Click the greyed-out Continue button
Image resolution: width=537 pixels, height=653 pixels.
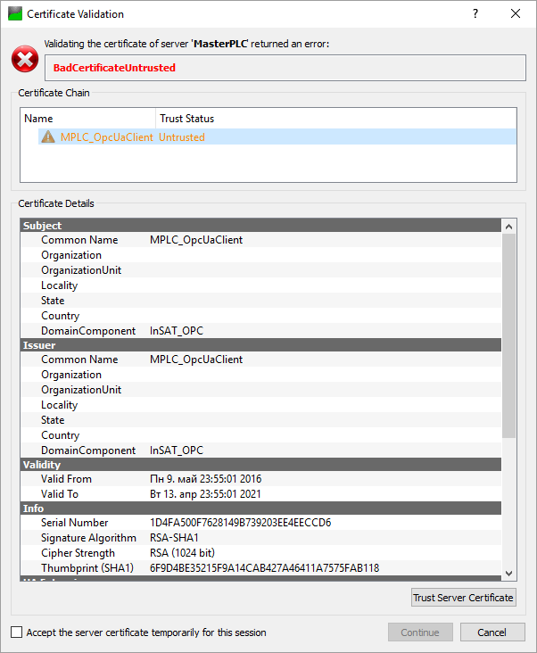pyautogui.click(x=420, y=632)
